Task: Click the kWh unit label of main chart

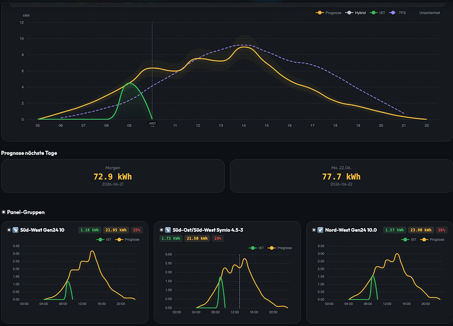Action: pos(26,15)
